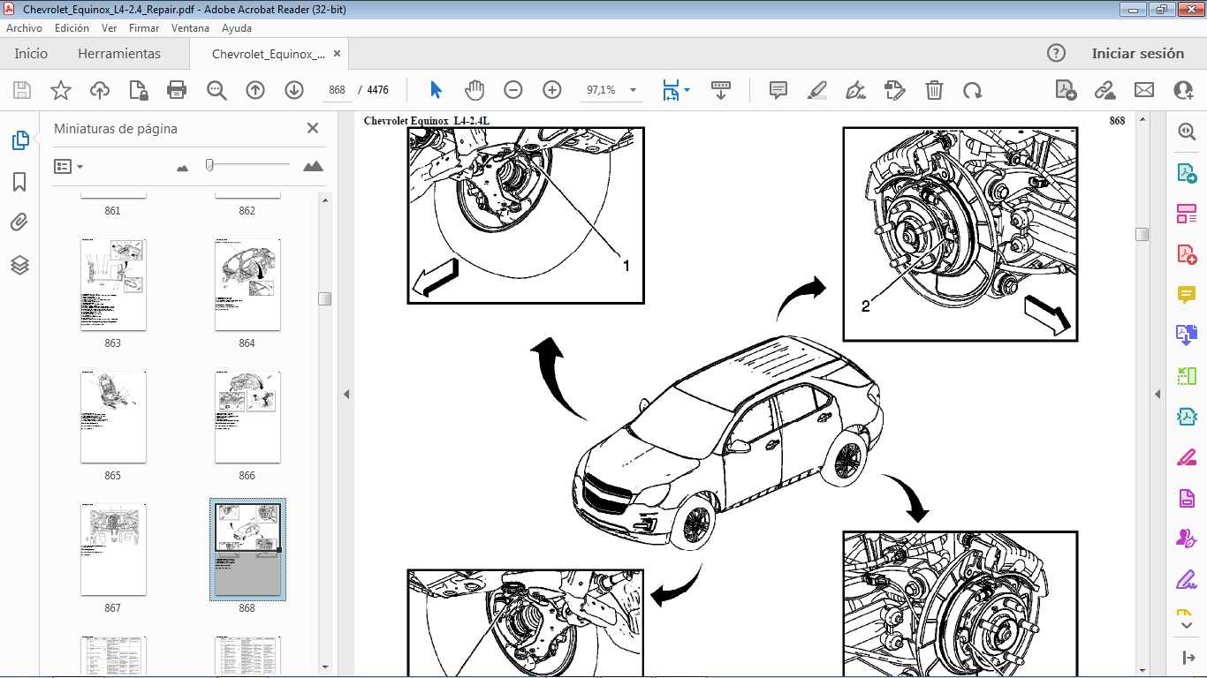This screenshot has width=1207, height=678.
Task: Choose the selection arrow tool
Action: click(436, 90)
